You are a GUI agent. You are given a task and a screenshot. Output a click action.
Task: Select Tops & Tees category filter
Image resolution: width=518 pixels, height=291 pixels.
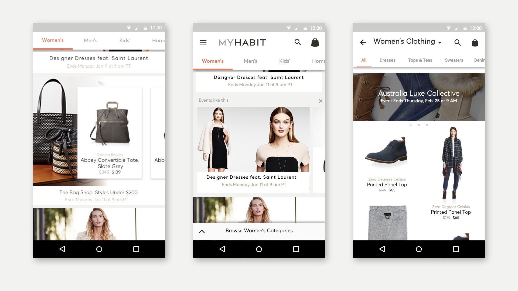pyautogui.click(x=420, y=60)
